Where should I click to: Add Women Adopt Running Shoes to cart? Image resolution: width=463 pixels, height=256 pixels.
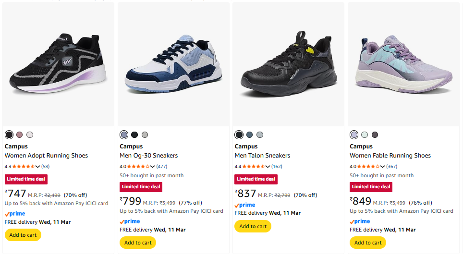(23, 235)
